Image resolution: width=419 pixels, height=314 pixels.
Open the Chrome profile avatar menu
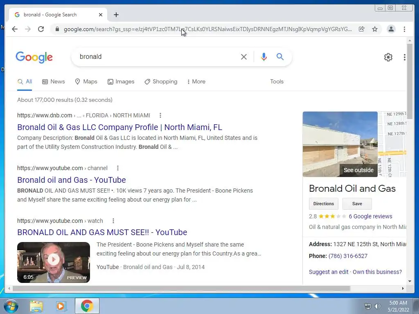click(391, 29)
